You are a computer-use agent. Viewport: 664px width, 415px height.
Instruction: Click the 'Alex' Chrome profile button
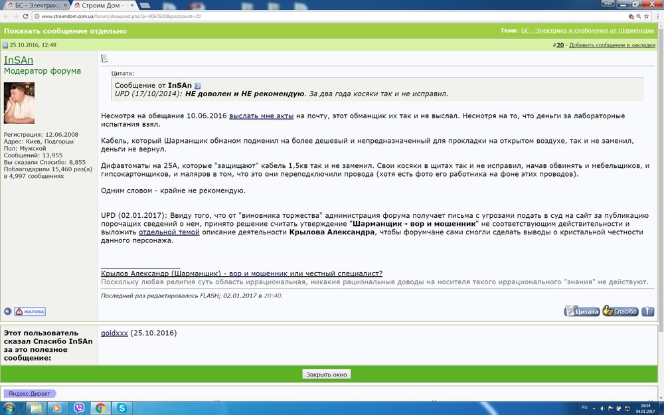pyautogui.click(x=608, y=3)
